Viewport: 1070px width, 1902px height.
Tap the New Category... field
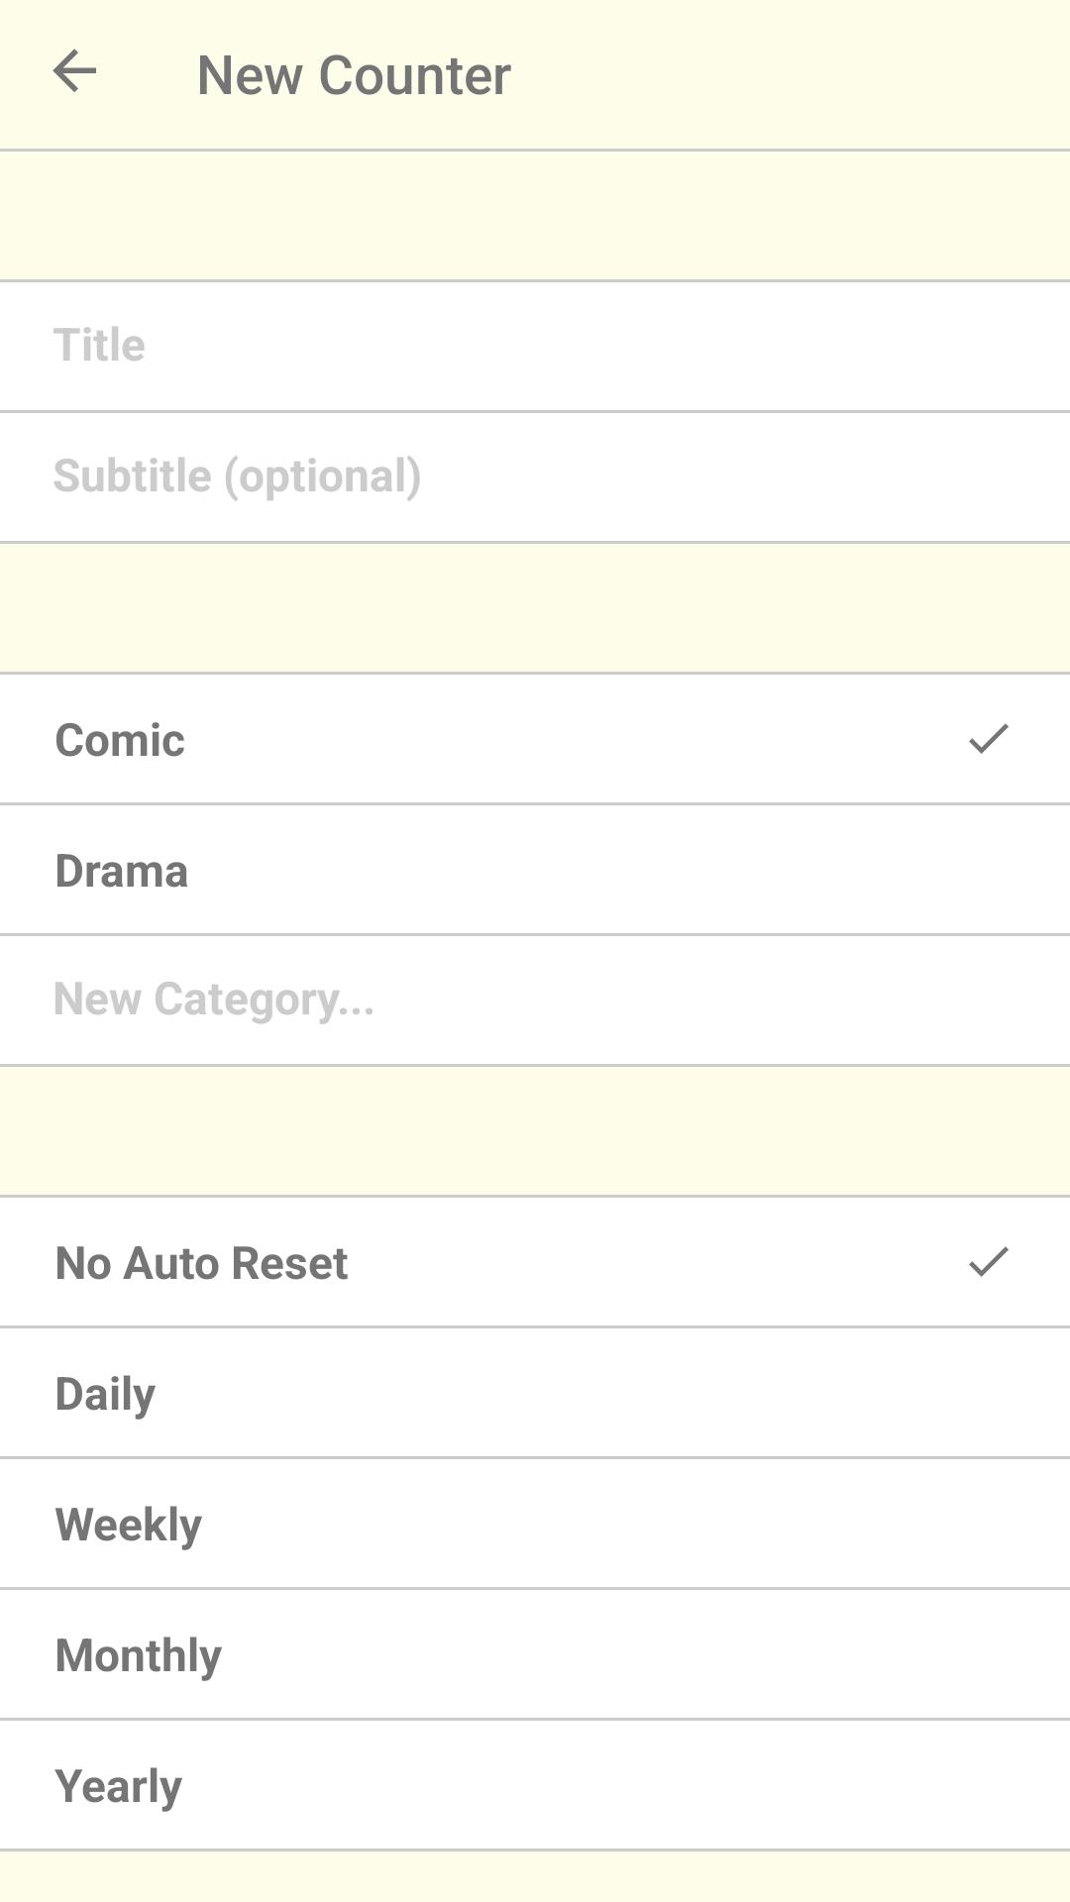[x=535, y=1001]
